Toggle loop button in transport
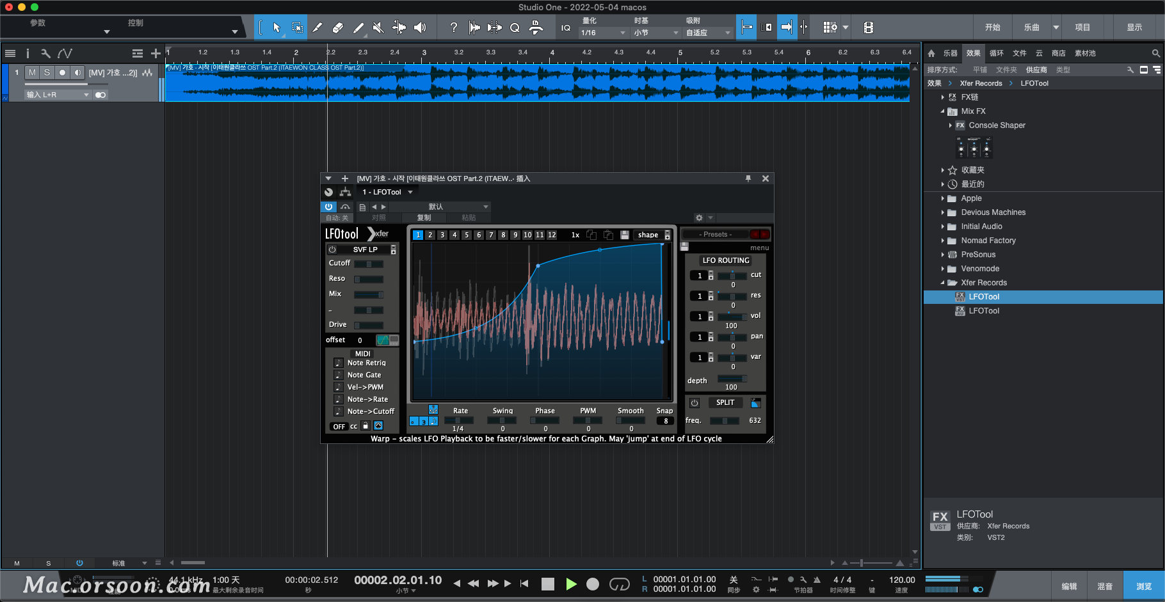The height and width of the screenshot is (602, 1165). point(619,583)
